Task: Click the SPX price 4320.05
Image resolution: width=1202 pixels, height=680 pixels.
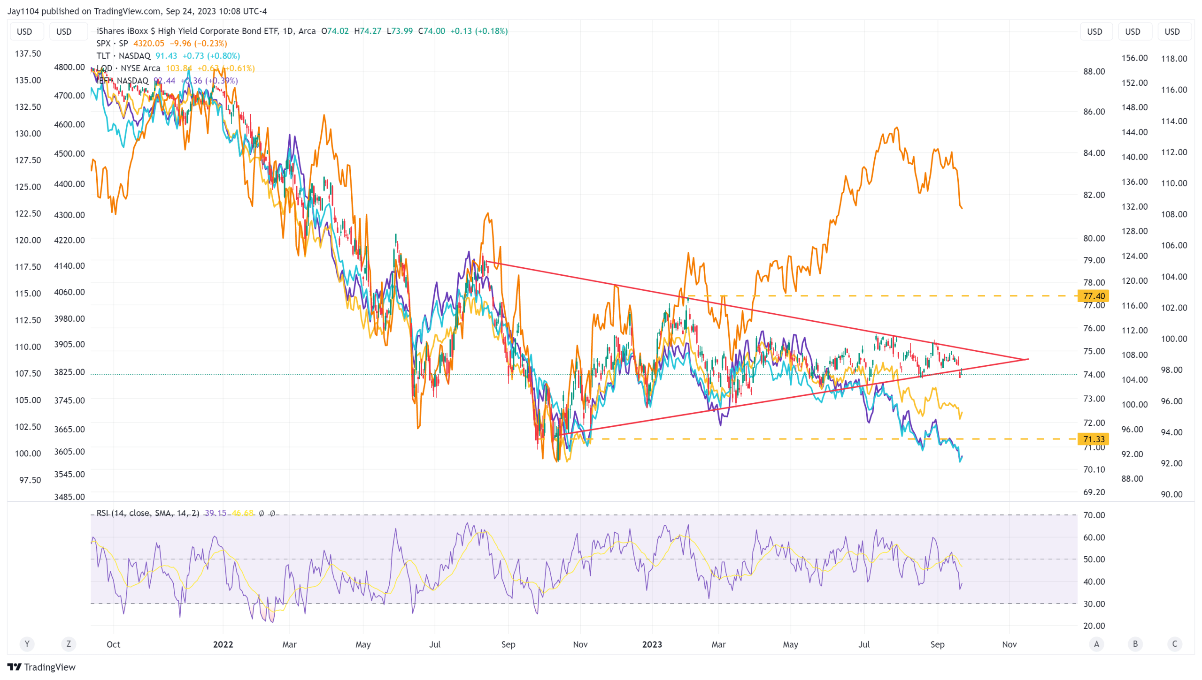Action: click(x=149, y=43)
